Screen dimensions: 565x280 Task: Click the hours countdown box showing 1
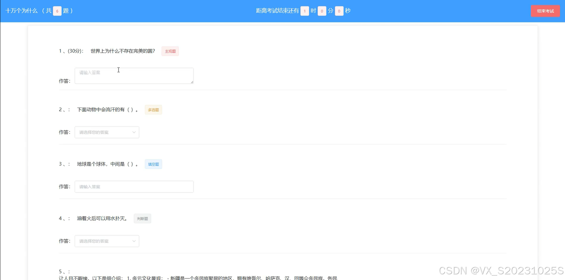pos(305,11)
